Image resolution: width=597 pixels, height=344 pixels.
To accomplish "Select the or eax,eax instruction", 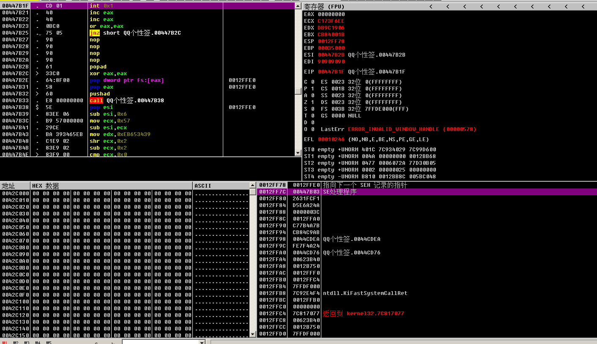I will click(x=147, y=26).
